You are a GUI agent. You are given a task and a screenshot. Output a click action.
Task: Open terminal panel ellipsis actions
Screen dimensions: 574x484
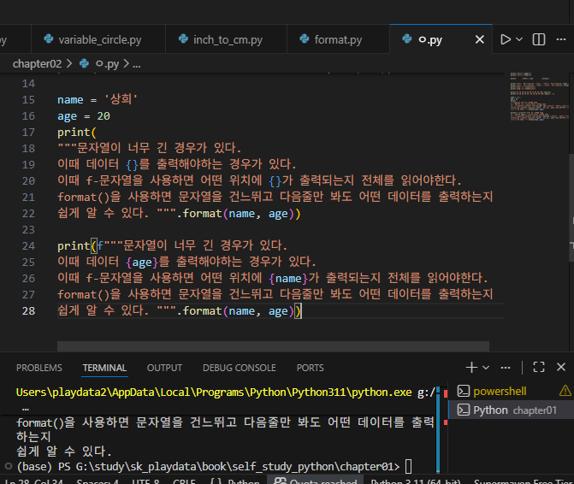pyautogui.click(x=506, y=368)
